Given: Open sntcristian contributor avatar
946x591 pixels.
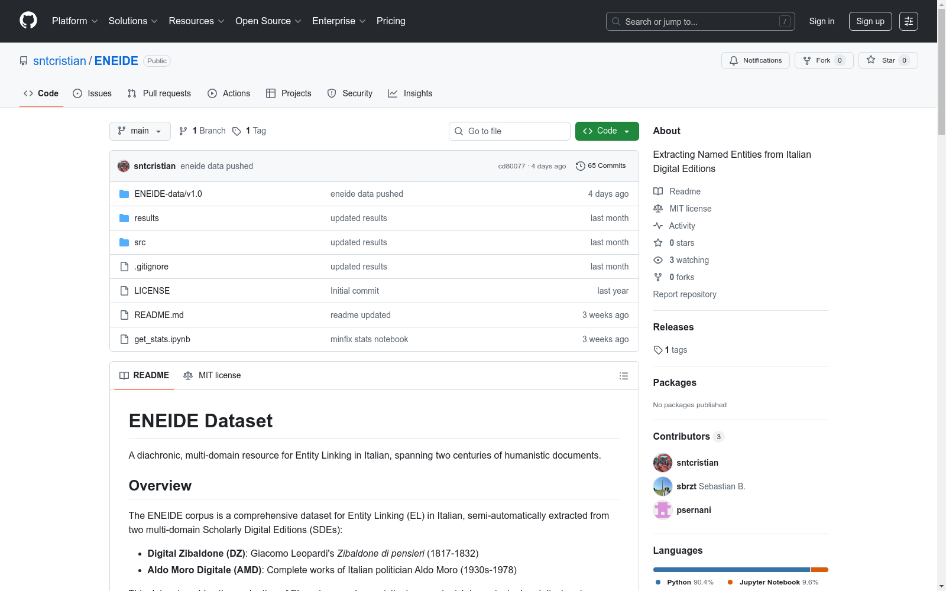Looking at the screenshot, I should coord(663,463).
